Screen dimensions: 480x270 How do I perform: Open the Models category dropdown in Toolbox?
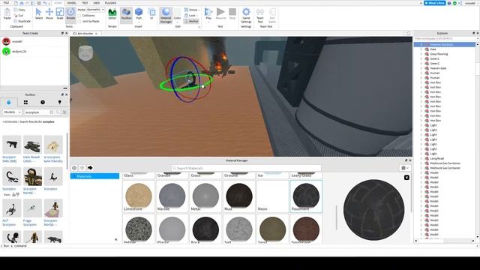pos(12,112)
